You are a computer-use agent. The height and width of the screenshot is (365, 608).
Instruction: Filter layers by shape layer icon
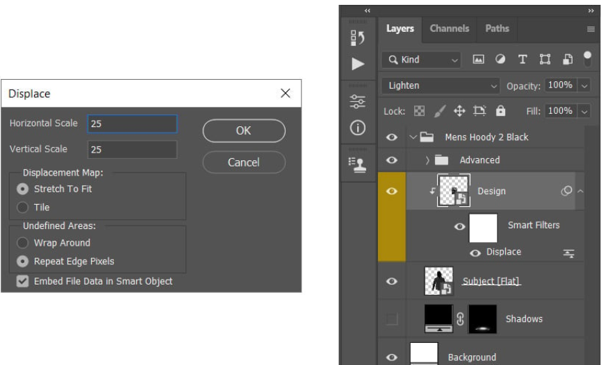point(545,59)
